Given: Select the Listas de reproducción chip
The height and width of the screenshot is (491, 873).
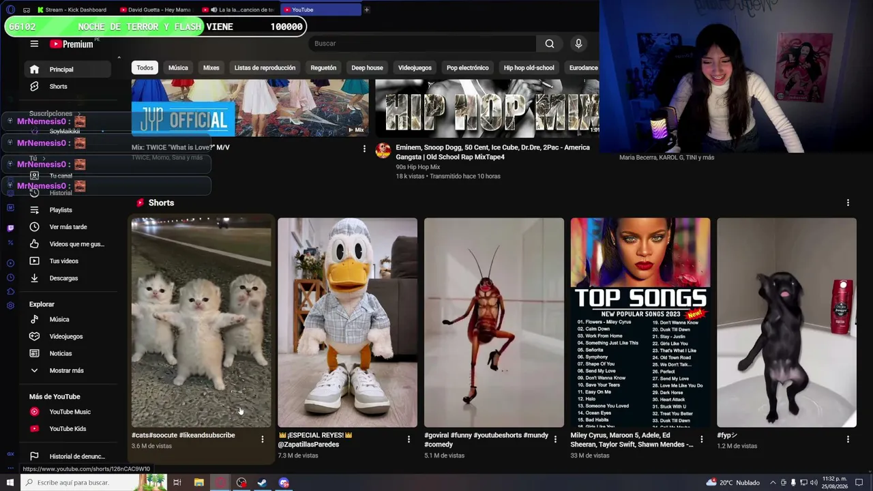Looking at the screenshot, I should point(265,68).
